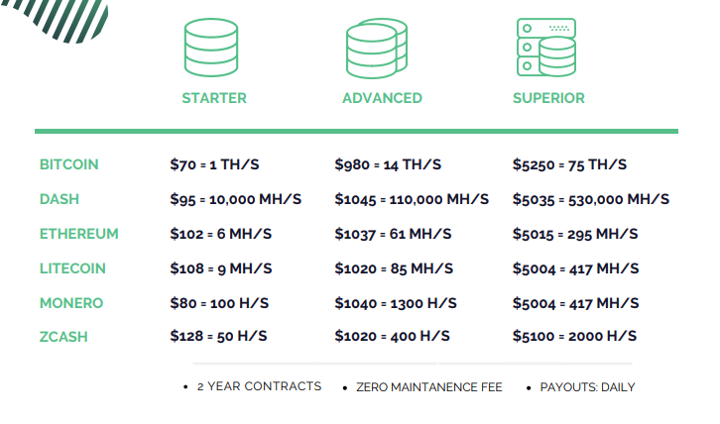Select the STARTER plan heading

pos(214,98)
